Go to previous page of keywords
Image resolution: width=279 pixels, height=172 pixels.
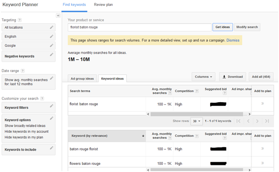pyautogui.click(x=248, y=121)
